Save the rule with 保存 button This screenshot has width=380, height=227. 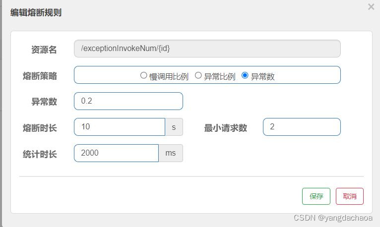[x=316, y=196]
